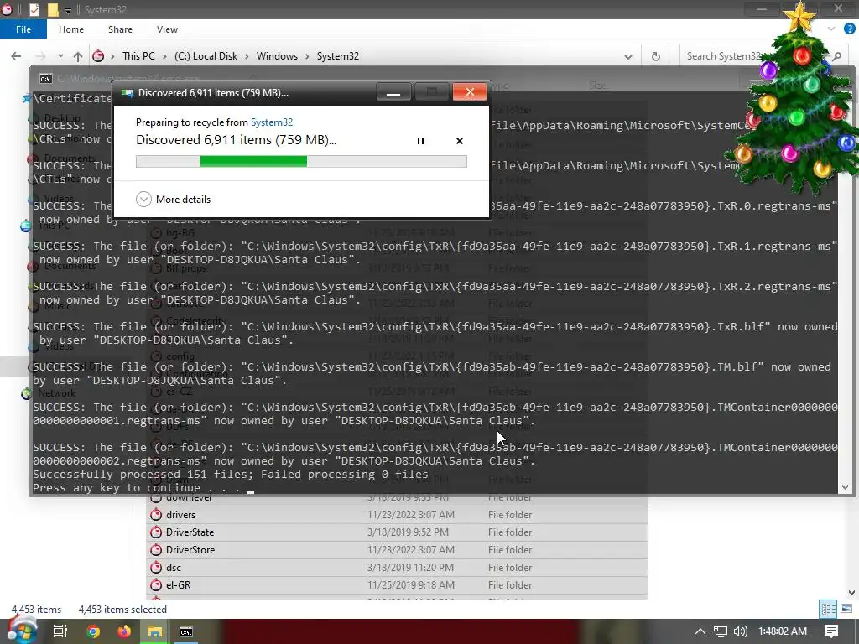Click the Command Prompt title bar icon
The image size is (859, 644).
click(46, 79)
